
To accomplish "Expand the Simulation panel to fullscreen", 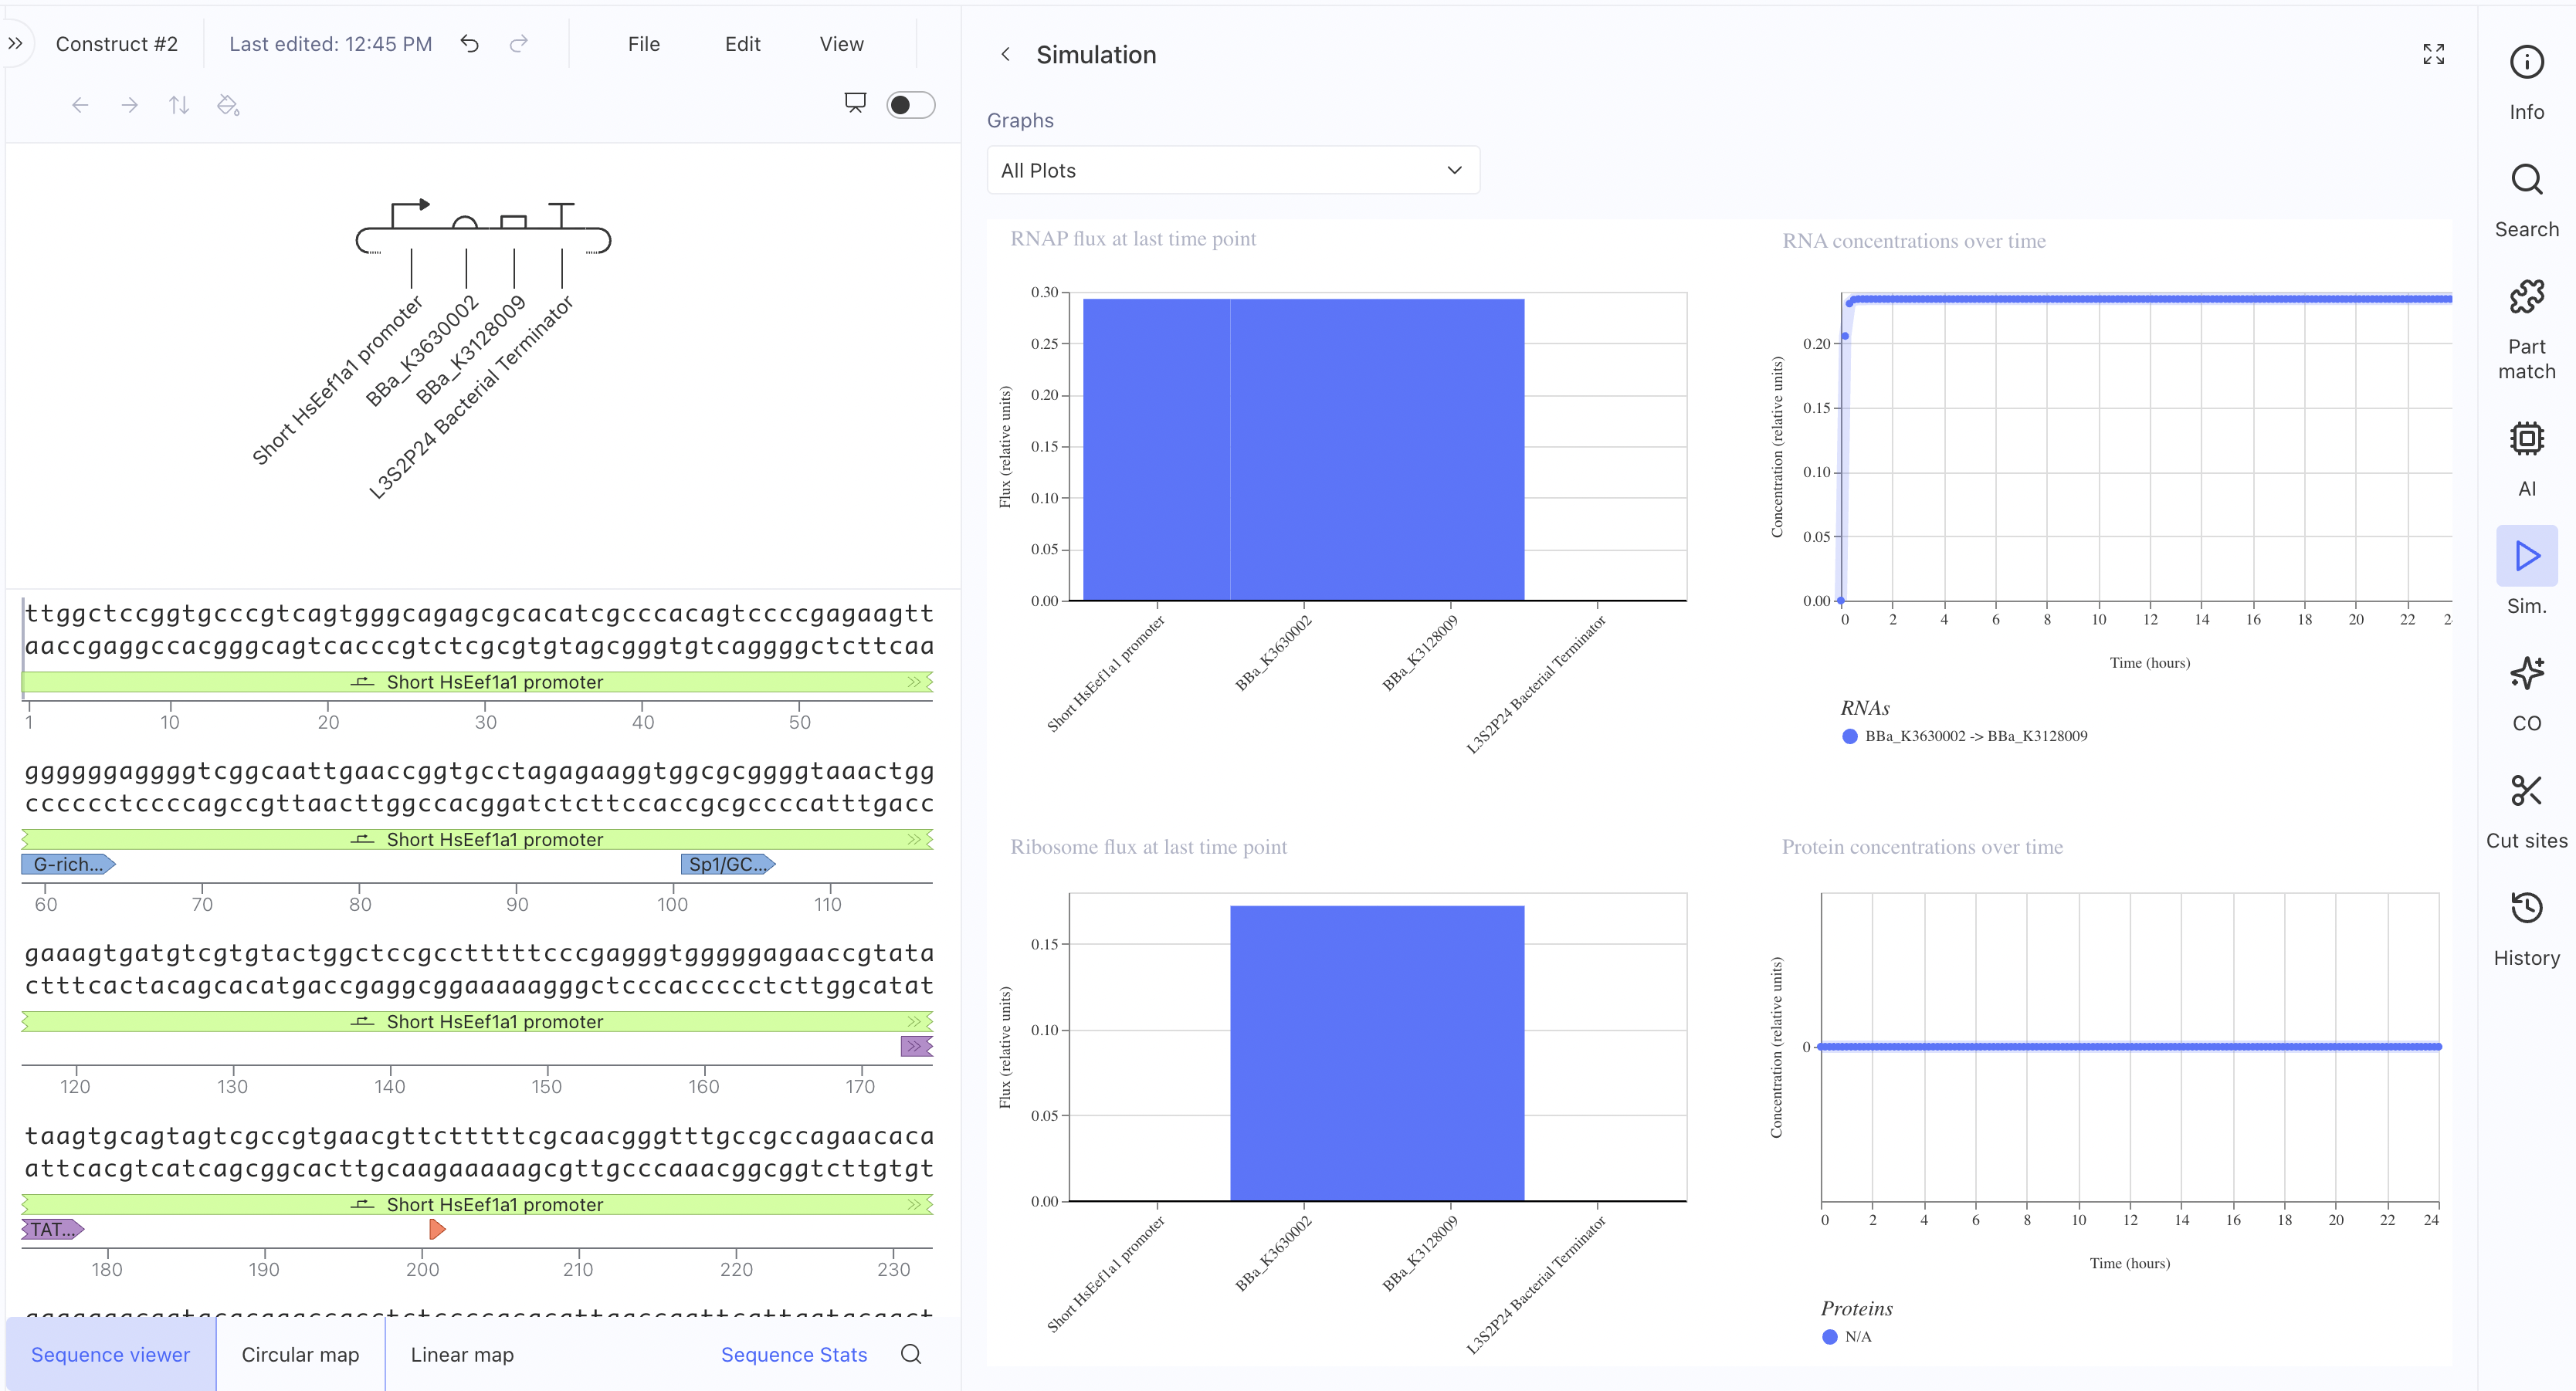I will 2433,54.
